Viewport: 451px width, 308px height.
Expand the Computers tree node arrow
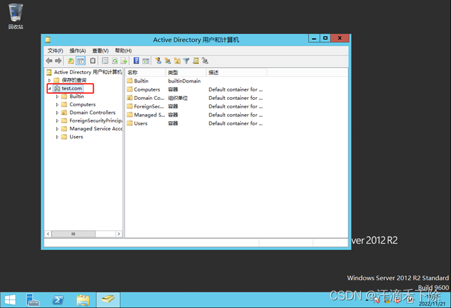[x=57, y=104]
